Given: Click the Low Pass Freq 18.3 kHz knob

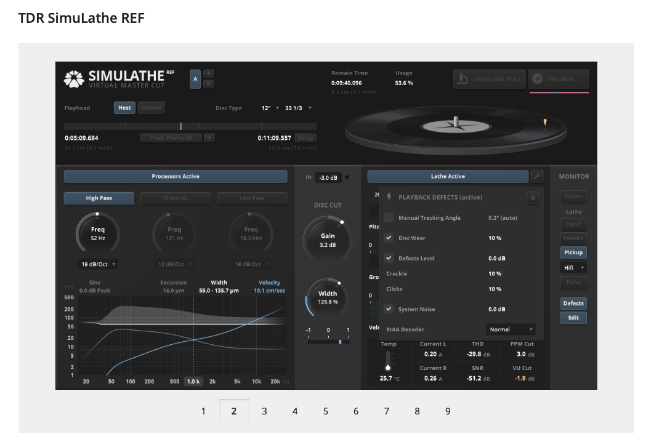Looking at the screenshot, I should pos(251,234).
